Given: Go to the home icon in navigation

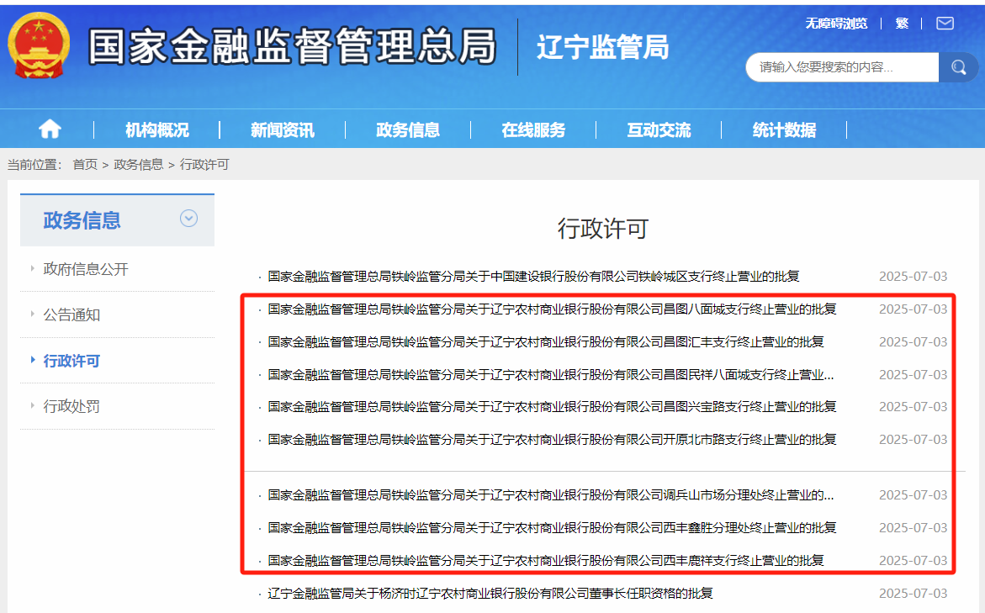Looking at the screenshot, I should tap(50, 129).
